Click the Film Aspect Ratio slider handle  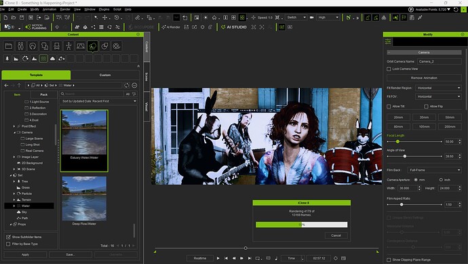(402, 204)
